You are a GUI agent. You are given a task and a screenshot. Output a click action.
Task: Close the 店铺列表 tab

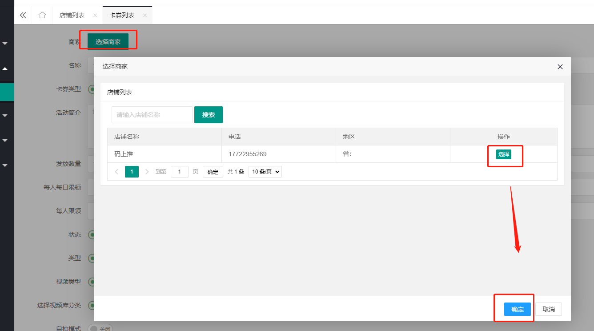[x=95, y=15]
